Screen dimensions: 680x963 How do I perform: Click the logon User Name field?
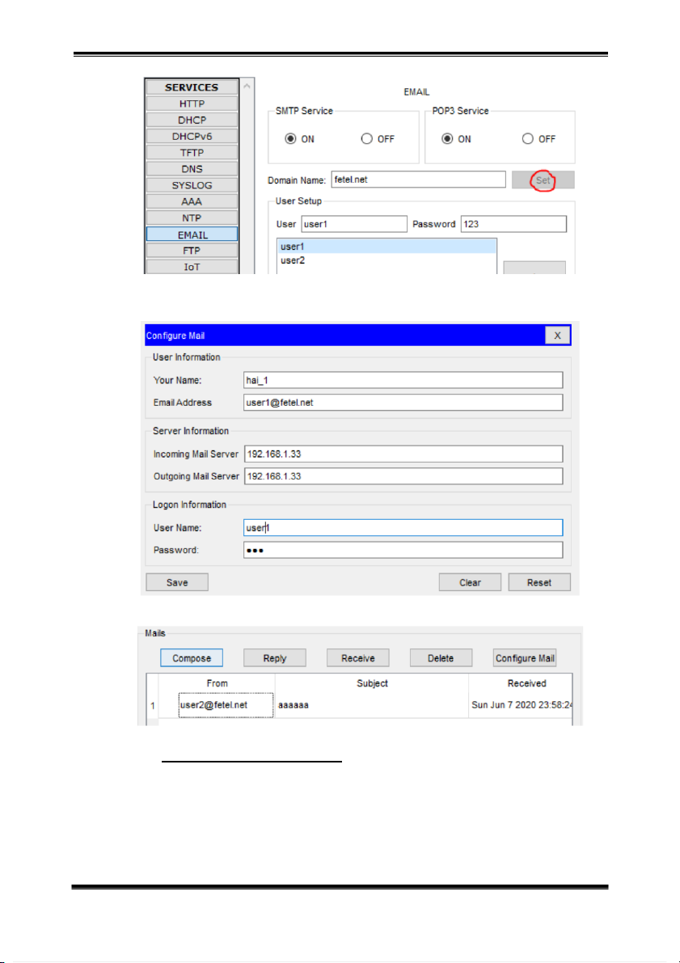click(403, 527)
